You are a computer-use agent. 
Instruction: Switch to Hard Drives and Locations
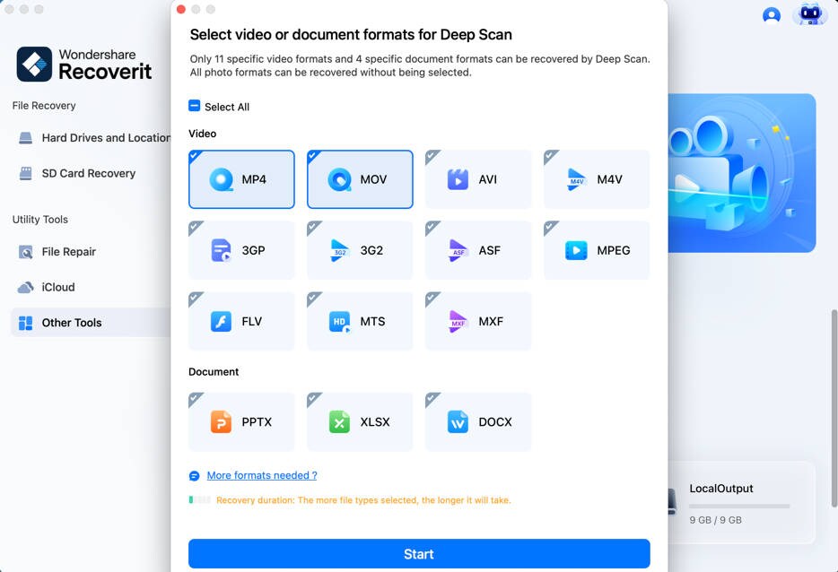coord(99,137)
